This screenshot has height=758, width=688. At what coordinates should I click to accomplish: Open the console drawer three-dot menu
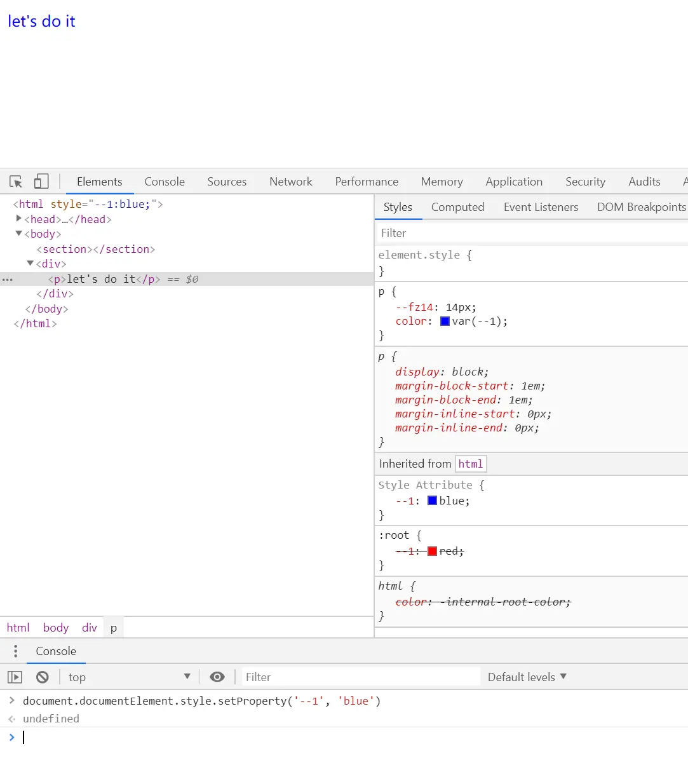(15, 651)
